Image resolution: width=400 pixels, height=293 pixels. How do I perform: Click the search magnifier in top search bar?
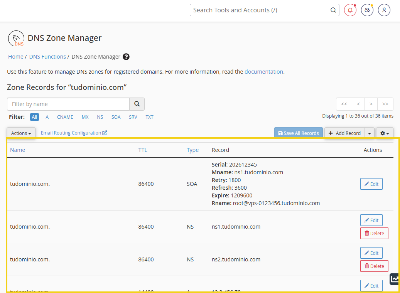coord(333,10)
